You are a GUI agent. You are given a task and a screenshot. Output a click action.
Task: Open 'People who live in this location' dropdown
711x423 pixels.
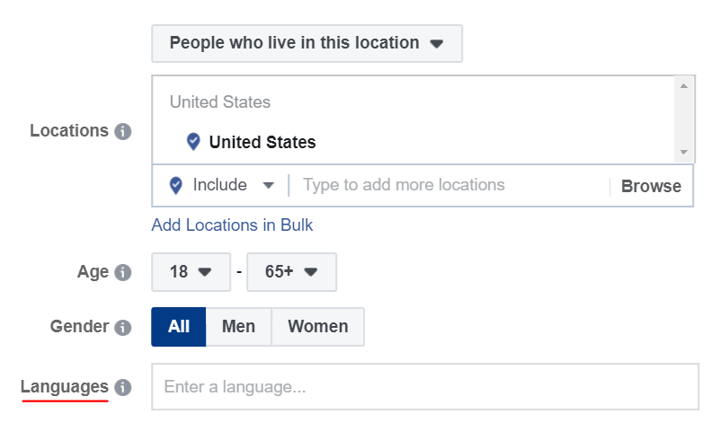[x=307, y=43]
